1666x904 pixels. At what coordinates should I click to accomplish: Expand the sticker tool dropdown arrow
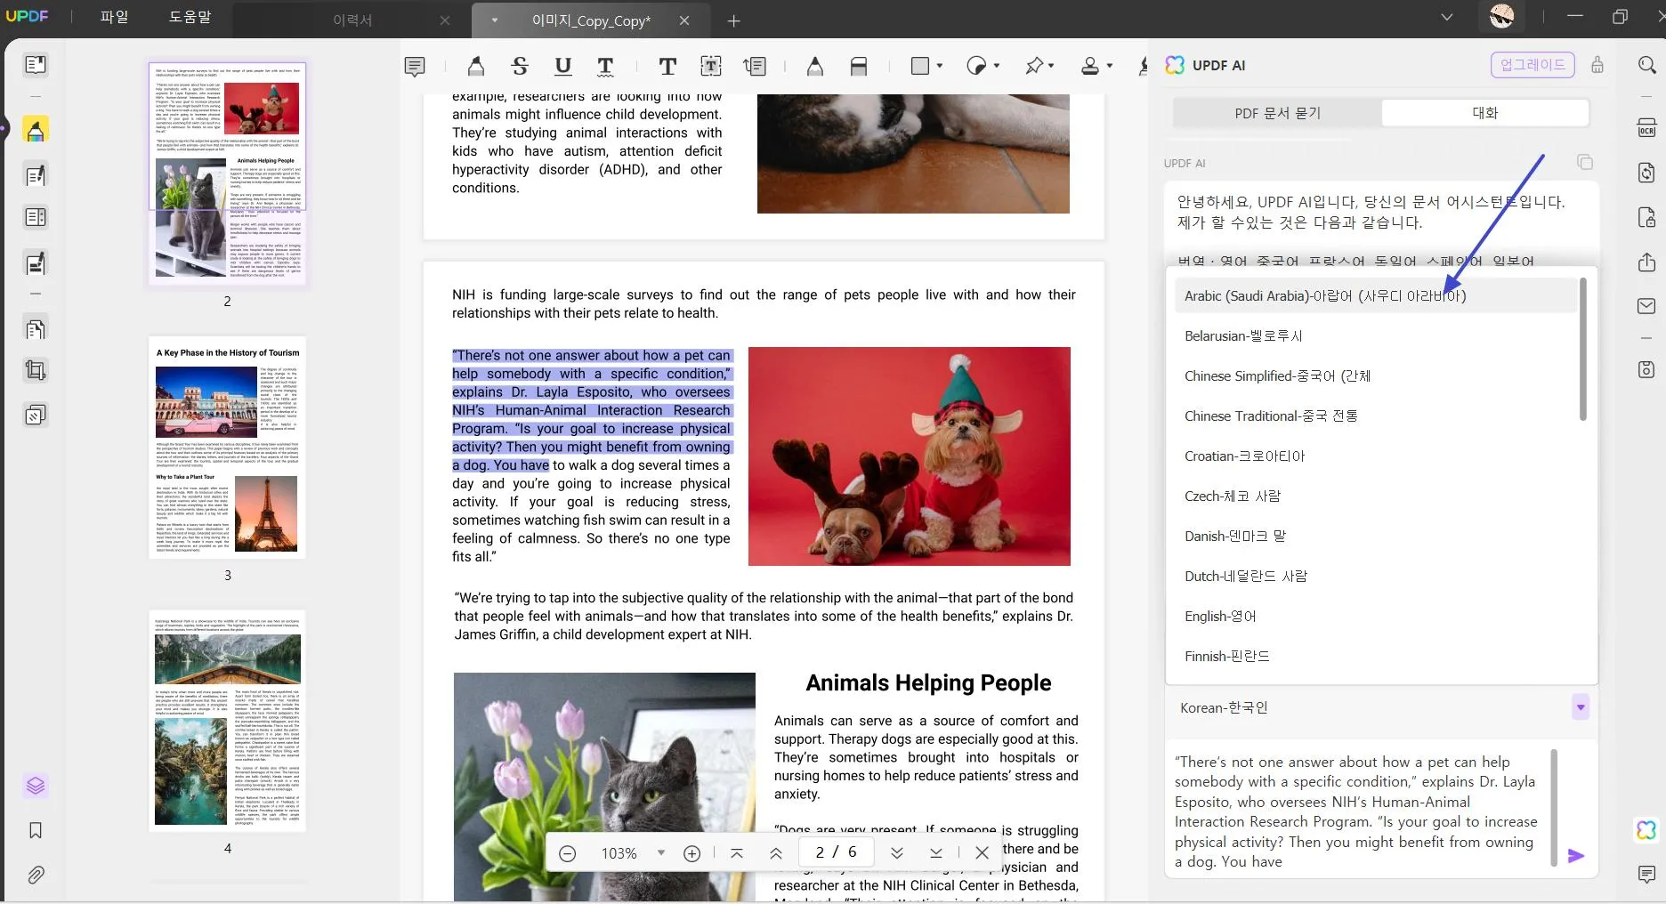997,66
